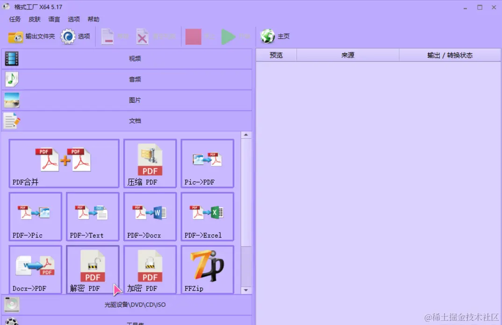Hit the pink square stop button

(193, 36)
